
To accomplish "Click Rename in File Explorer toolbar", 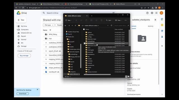I will (91, 20).
